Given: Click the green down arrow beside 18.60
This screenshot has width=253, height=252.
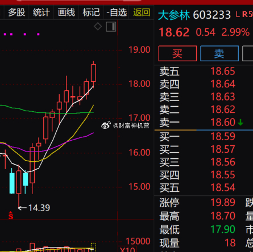Looking at the screenshot, I should click(x=240, y=122).
